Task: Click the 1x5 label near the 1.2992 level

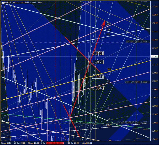Action: [x=108, y=108]
